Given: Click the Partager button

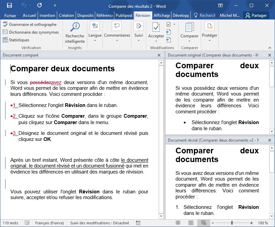Looking at the screenshot, I should click(x=256, y=15).
